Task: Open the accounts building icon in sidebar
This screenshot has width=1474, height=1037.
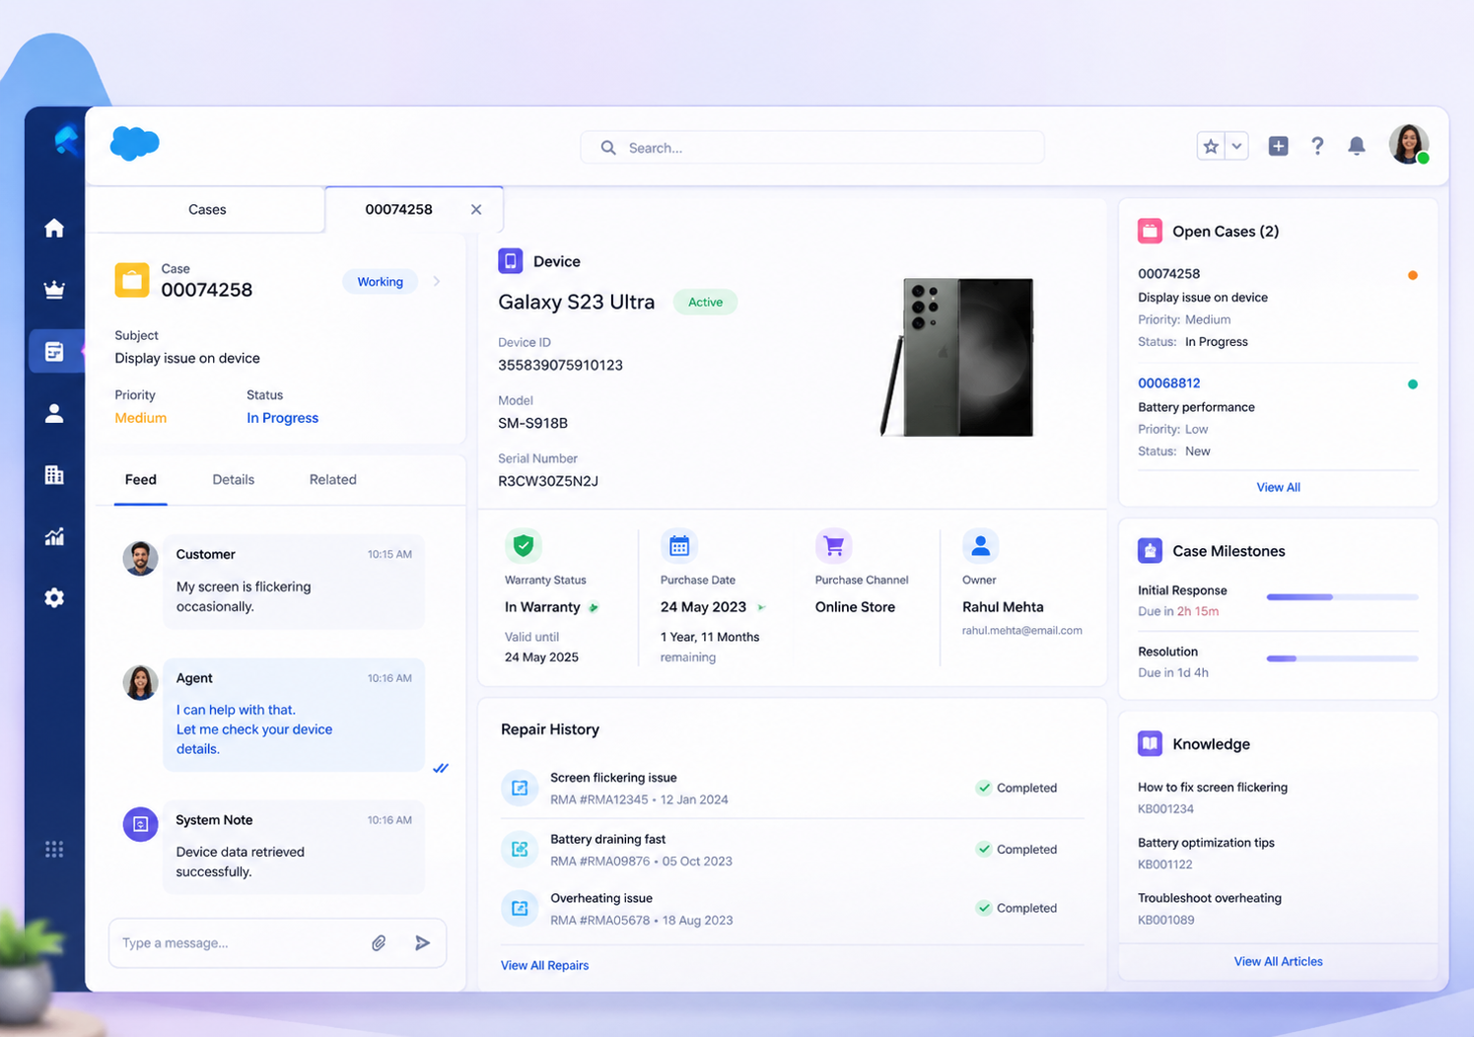Action: coord(54,475)
